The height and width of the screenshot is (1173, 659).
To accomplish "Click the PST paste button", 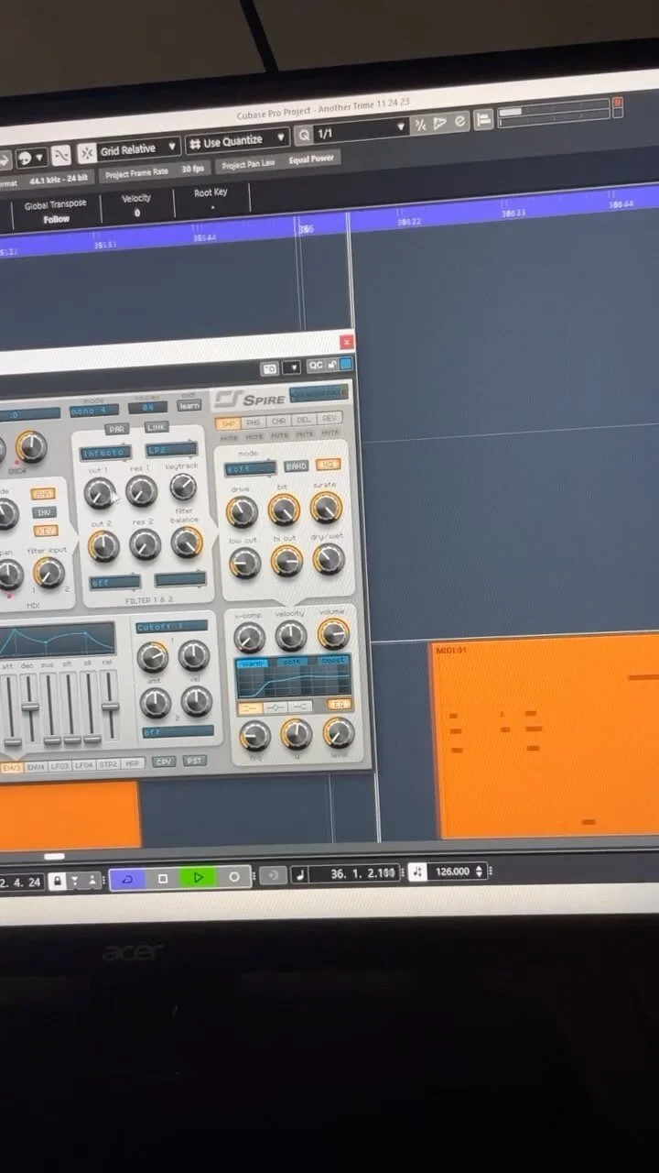I will [194, 761].
